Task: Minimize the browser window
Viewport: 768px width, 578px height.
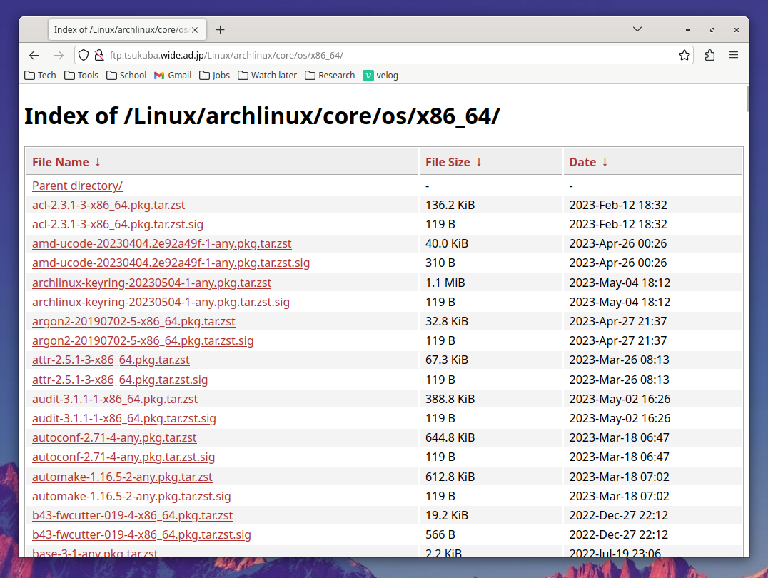Action: (x=687, y=30)
